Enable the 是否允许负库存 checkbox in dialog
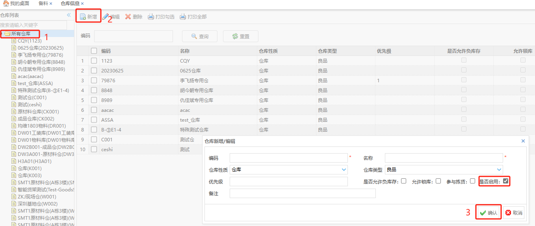The width and height of the screenshot is (535, 226). tap(403, 181)
